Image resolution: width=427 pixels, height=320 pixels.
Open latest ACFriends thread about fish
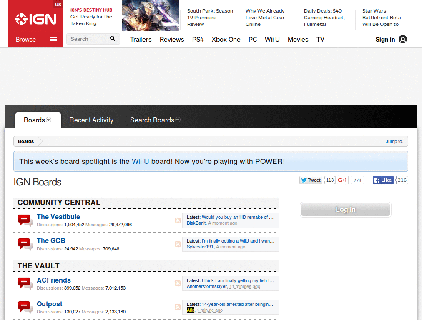[x=238, y=280]
